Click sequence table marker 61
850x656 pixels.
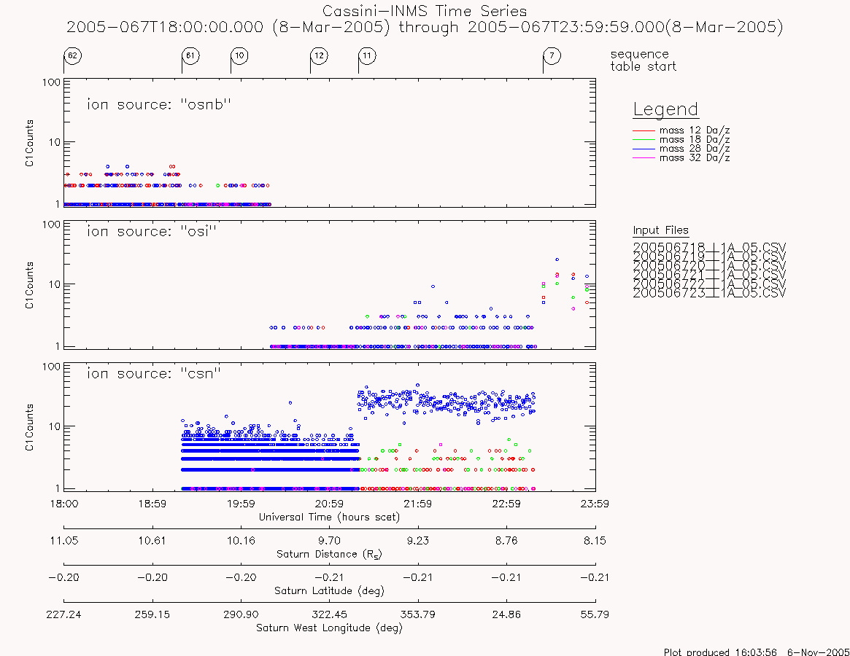click(x=190, y=56)
